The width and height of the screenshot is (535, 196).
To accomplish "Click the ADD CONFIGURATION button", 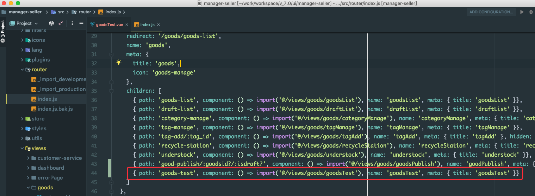I will 491,12.
